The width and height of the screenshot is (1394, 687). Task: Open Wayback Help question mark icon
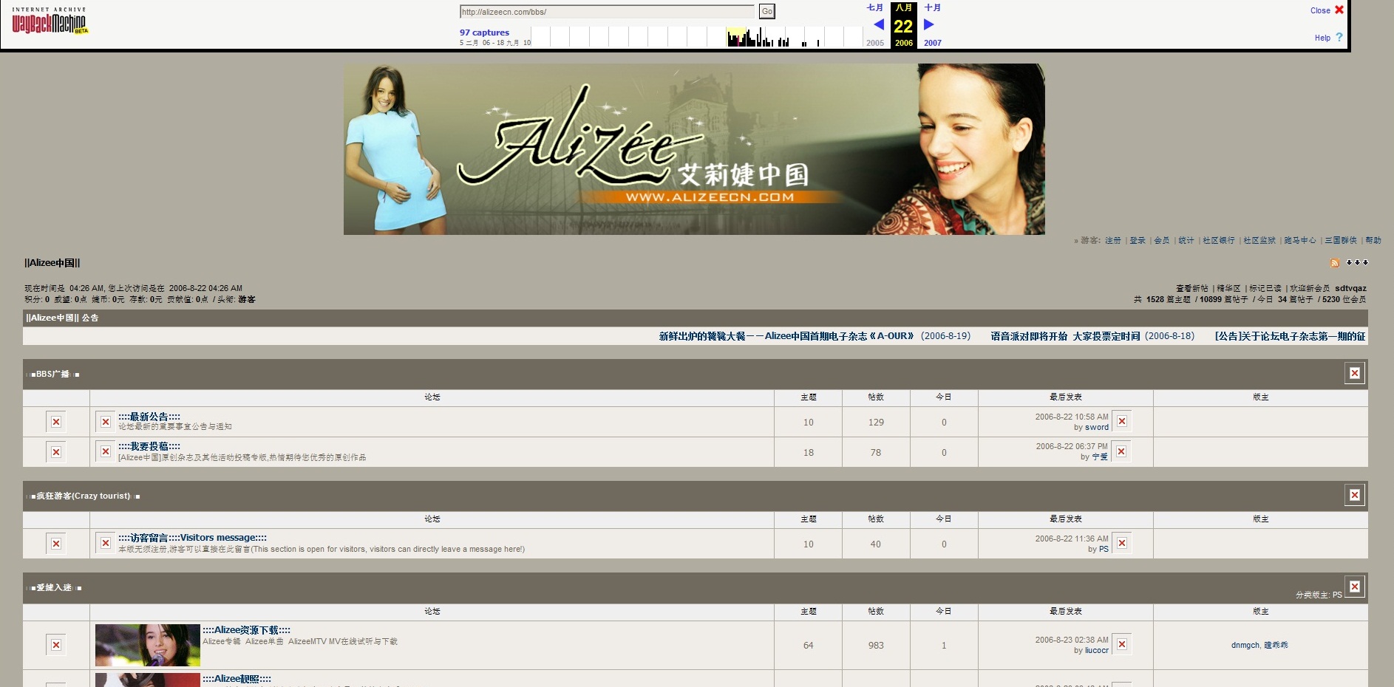pyautogui.click(x=1339, y=37)
